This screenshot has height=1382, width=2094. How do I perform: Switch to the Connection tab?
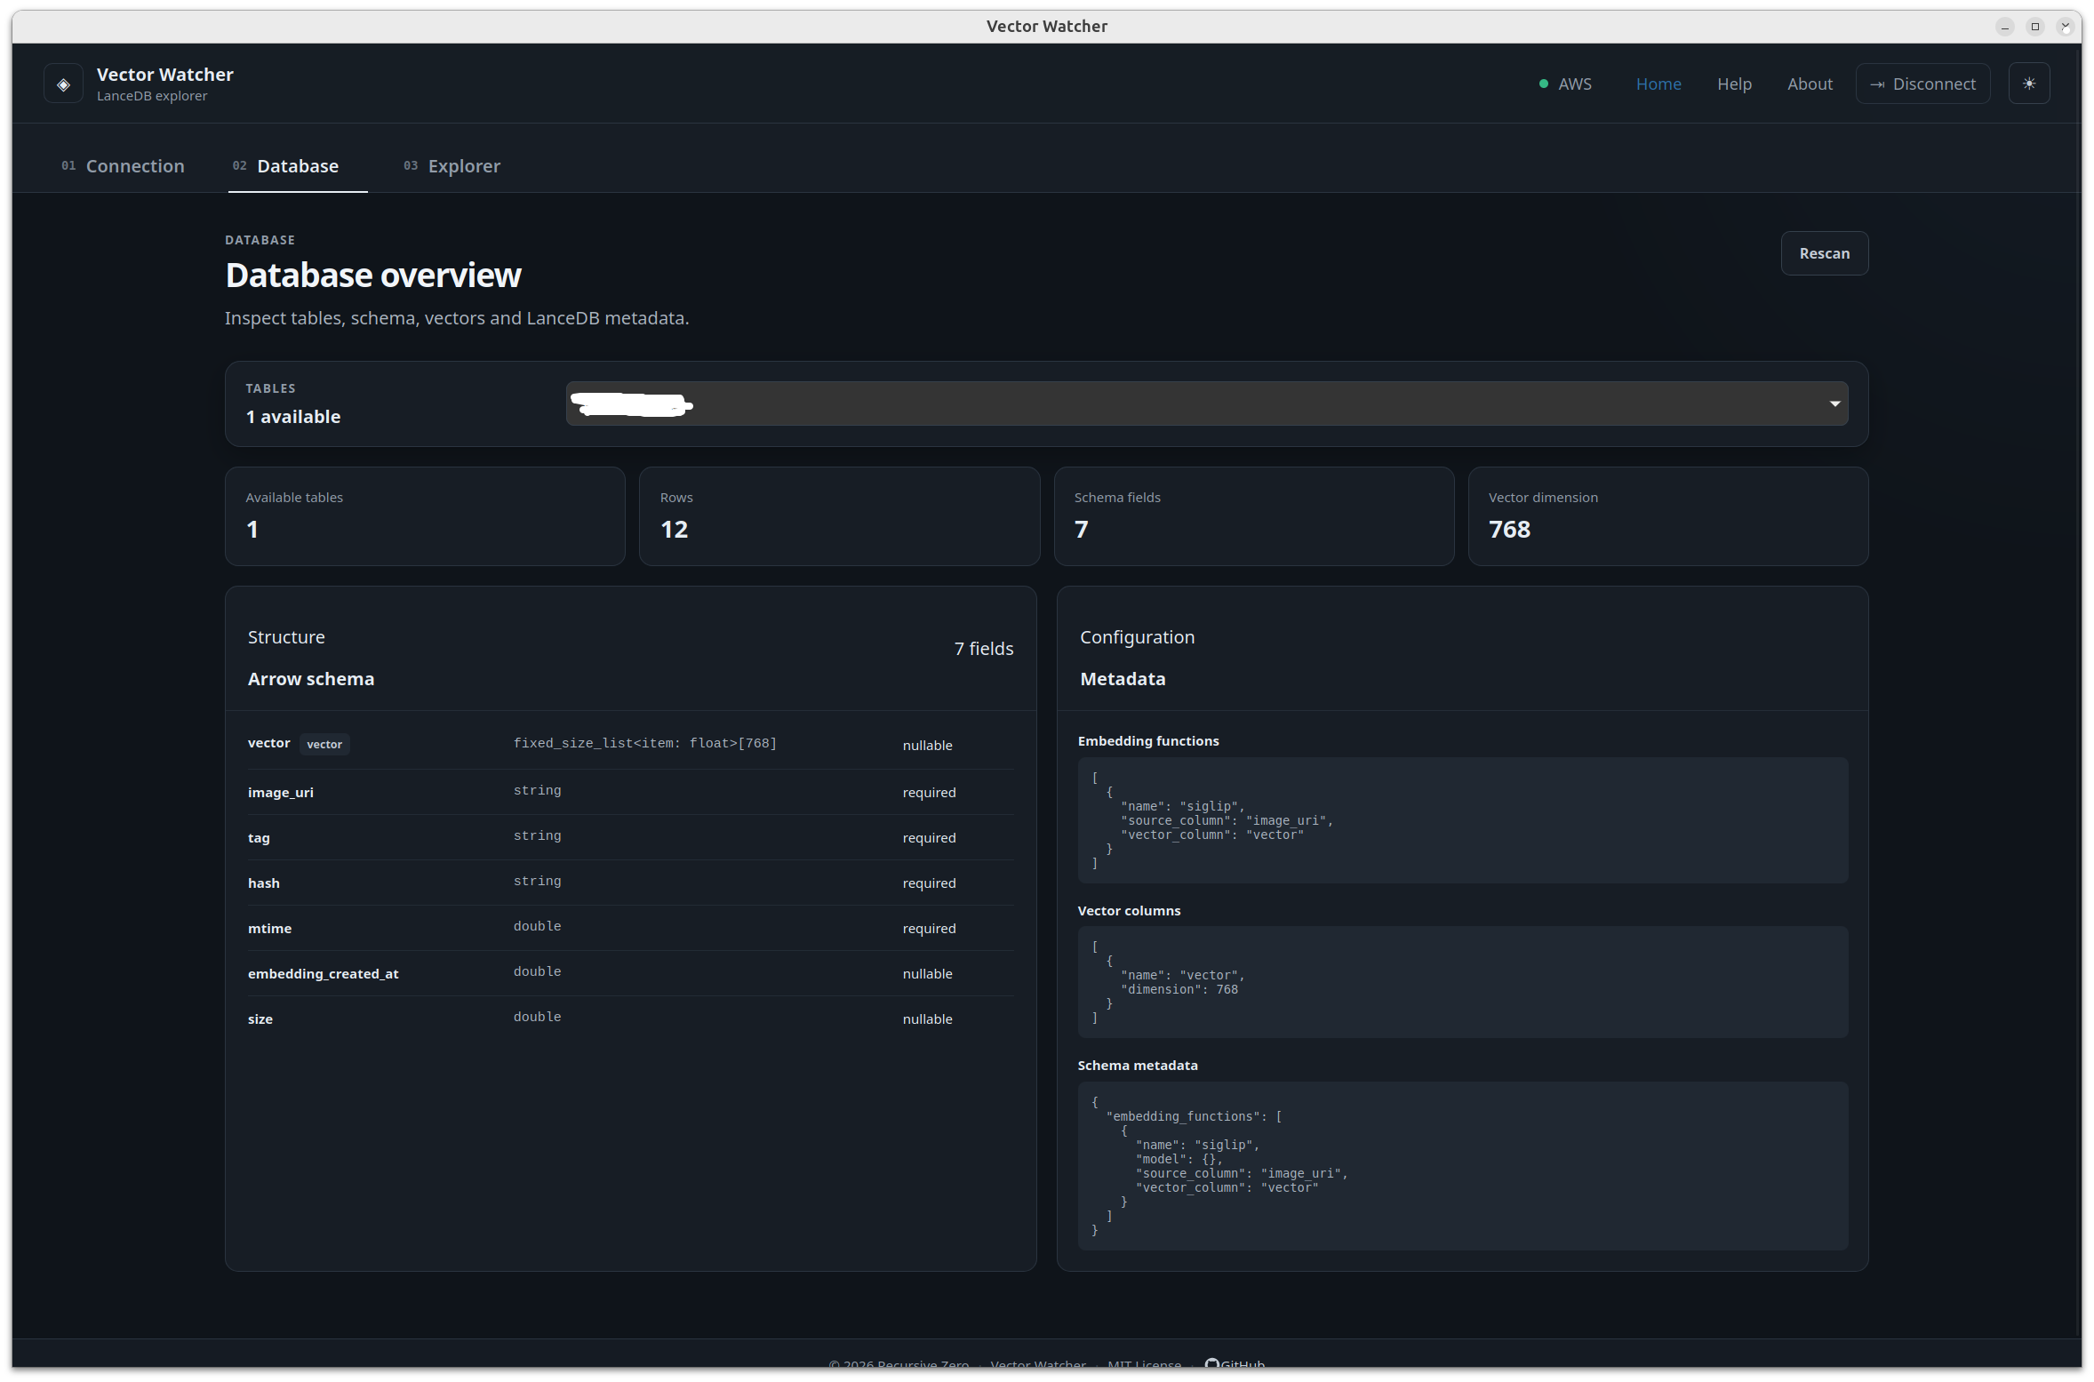[123, 166]
